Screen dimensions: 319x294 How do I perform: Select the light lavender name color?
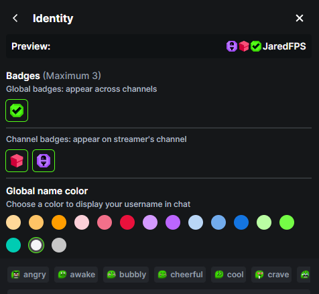(150, 222)
